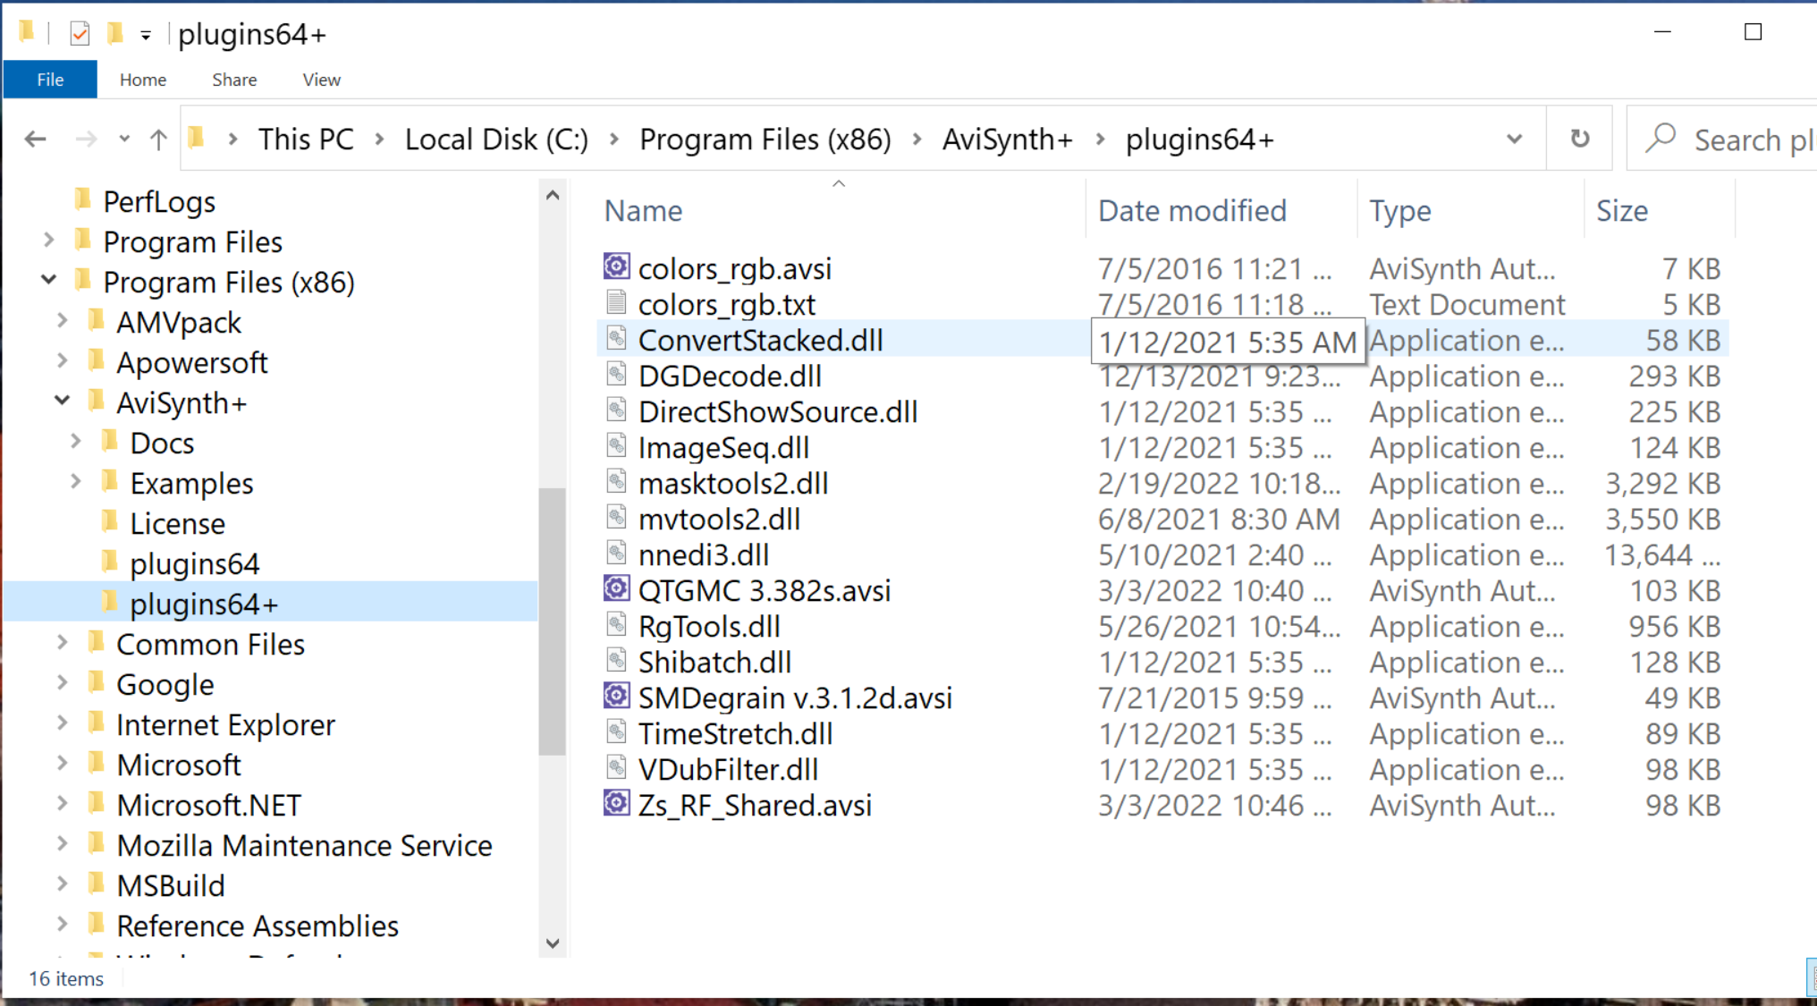Click the search magnifier icon

point(1661,138)
